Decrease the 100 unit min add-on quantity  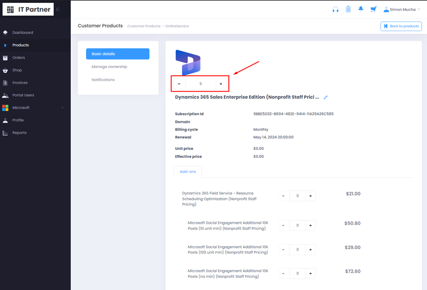(283, 250)
